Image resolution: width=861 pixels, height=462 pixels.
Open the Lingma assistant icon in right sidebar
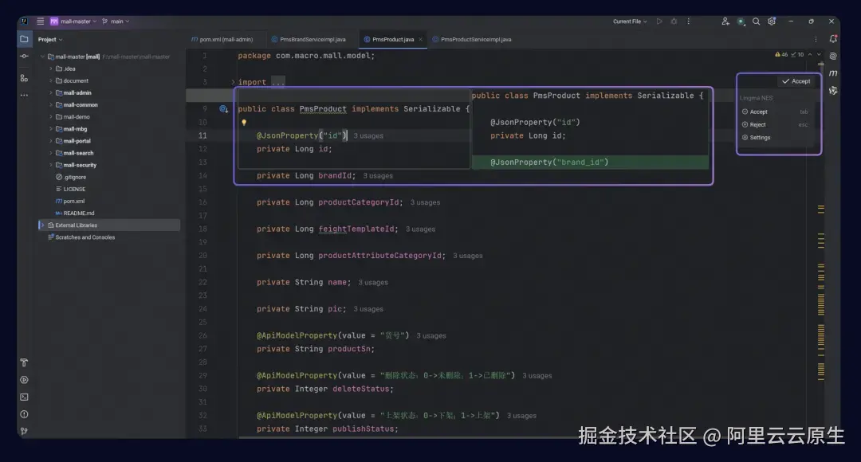click(832, 56)
